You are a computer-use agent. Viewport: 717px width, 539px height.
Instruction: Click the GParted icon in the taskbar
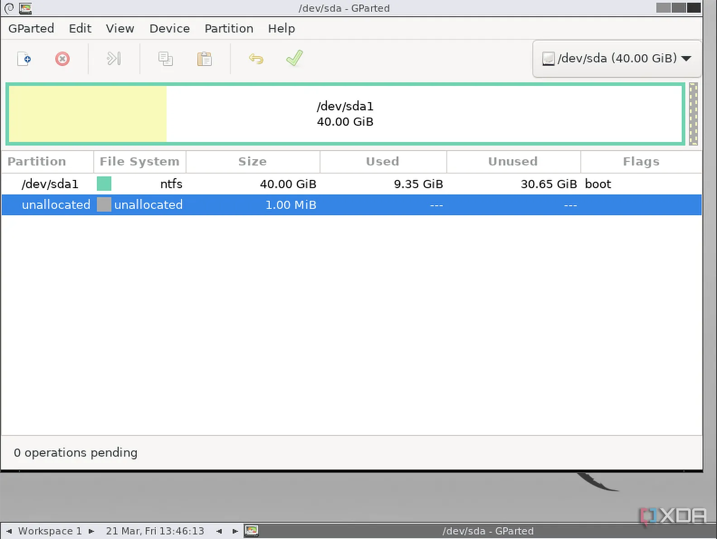[251, 531]
